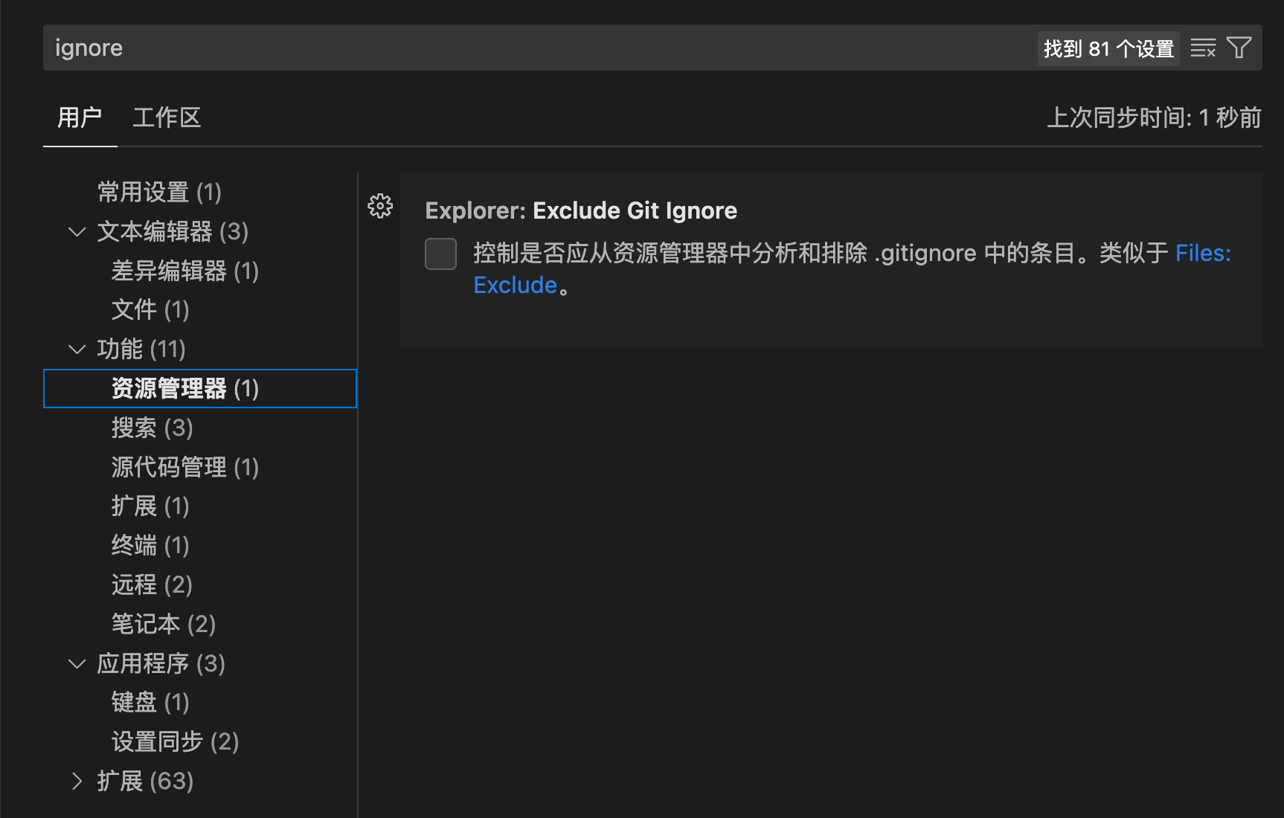Select the 设置同步 settings section
Image resolution: width=1284 pixels, height=818 pixels.
coord(174,741)
